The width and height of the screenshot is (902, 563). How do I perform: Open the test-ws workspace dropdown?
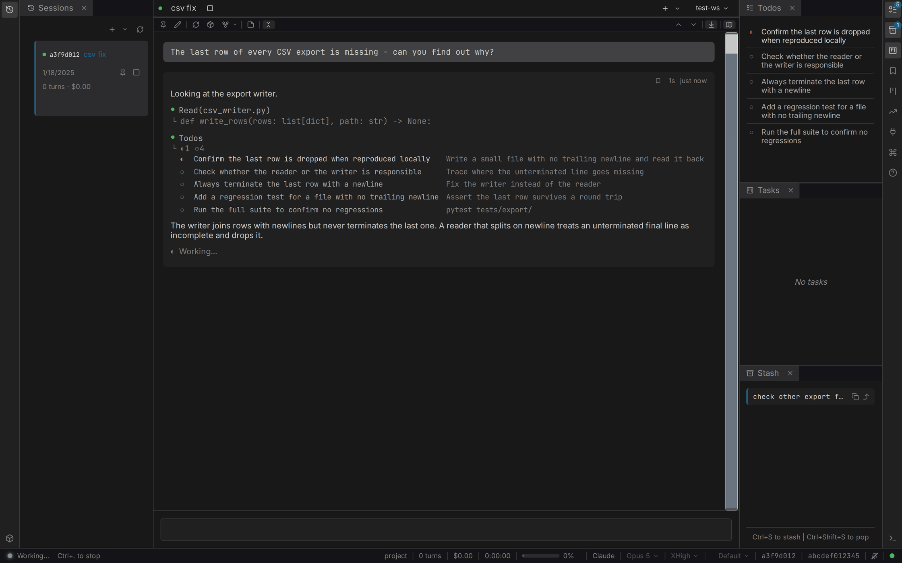712,8
